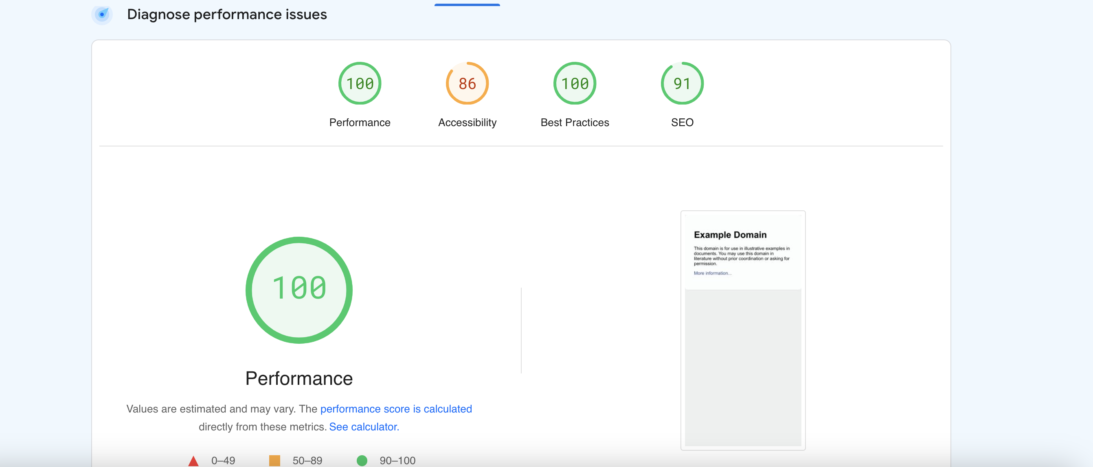Click the '90–100' legend range text
This screenshot has height=467, width=1093.
(x=397, y=460)
